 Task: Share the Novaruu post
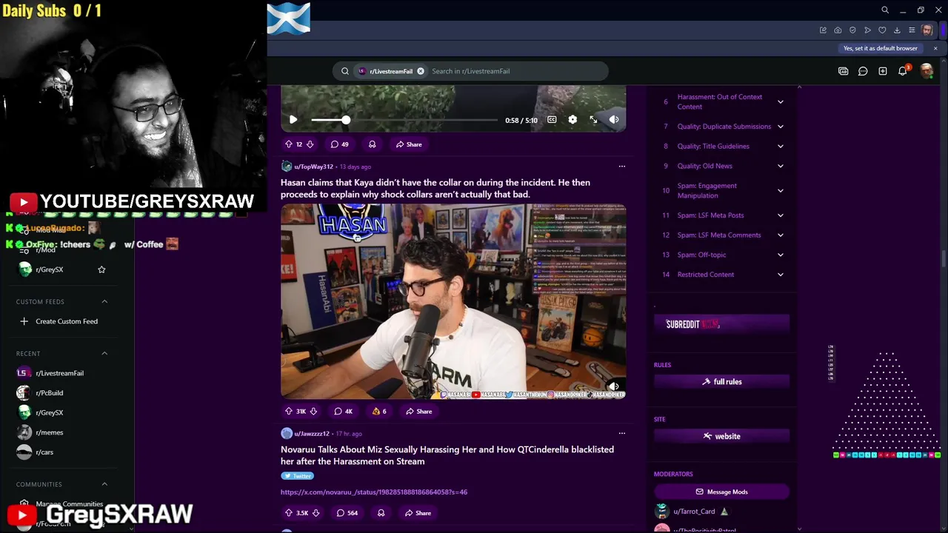click(418, 513)
